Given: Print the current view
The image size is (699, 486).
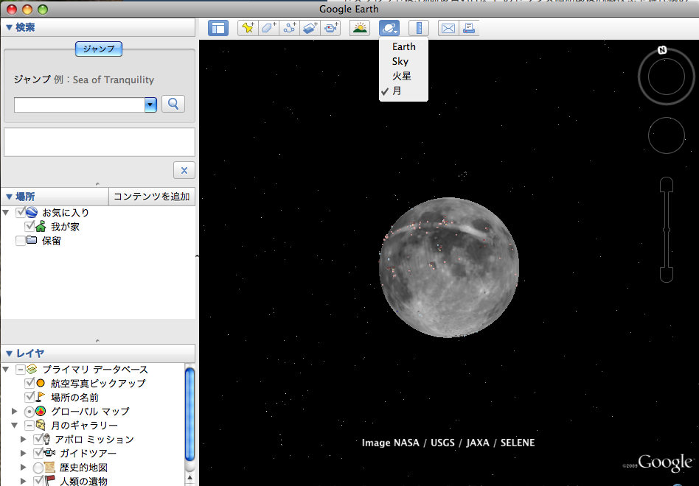Looking at the screenshot, I should [x=468, y=28].
